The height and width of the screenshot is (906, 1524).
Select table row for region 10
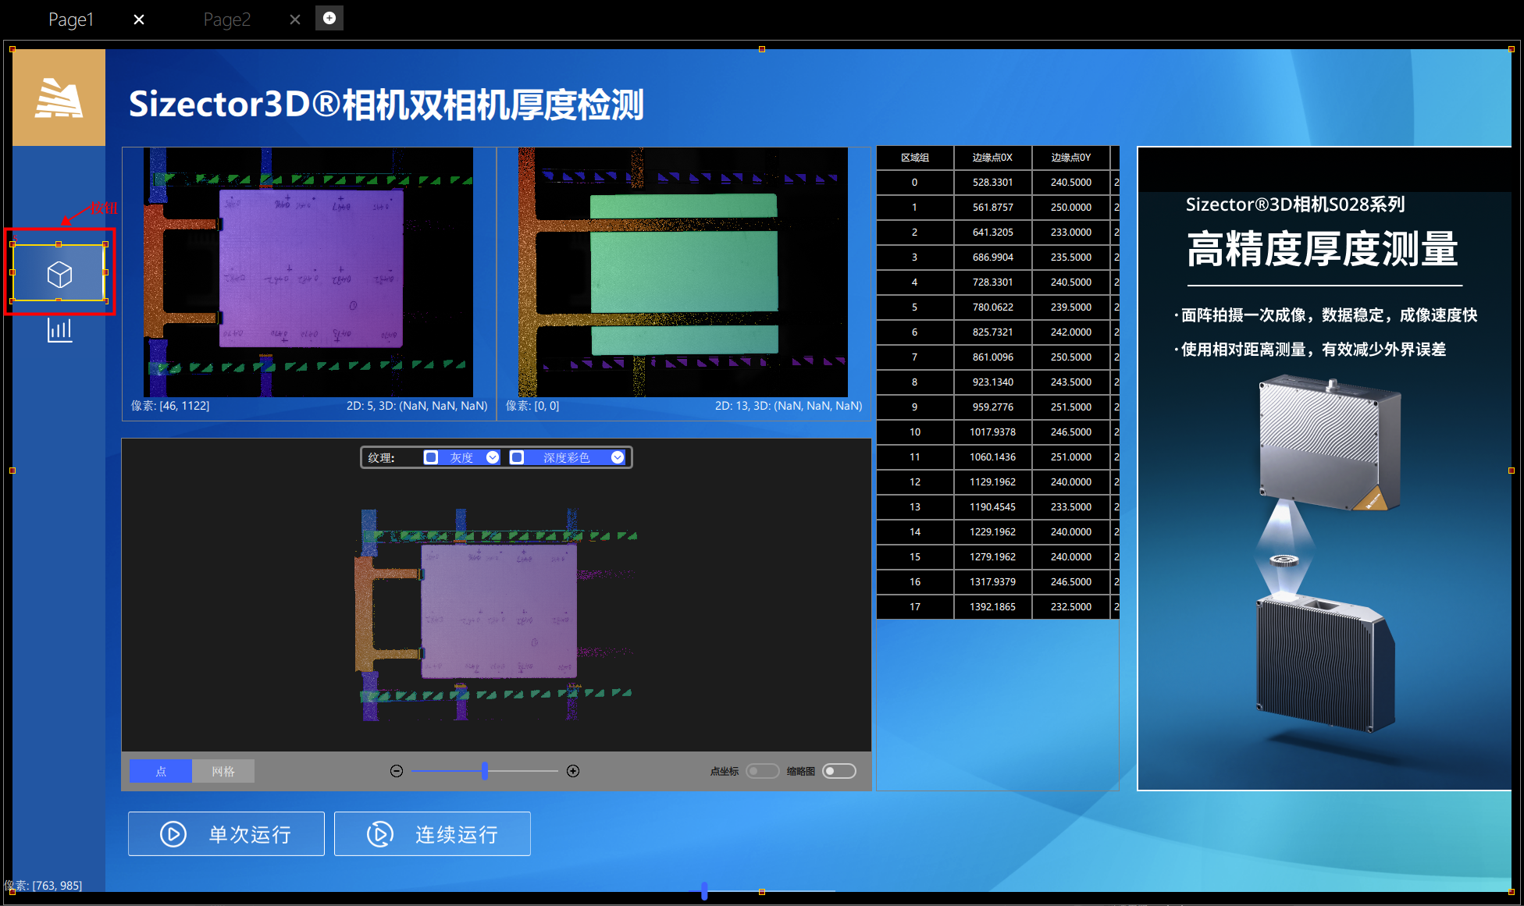point(998,432)
